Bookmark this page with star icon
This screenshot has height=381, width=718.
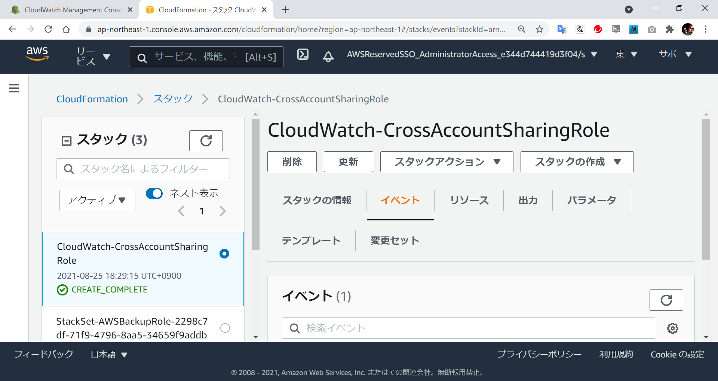(539, 30)
